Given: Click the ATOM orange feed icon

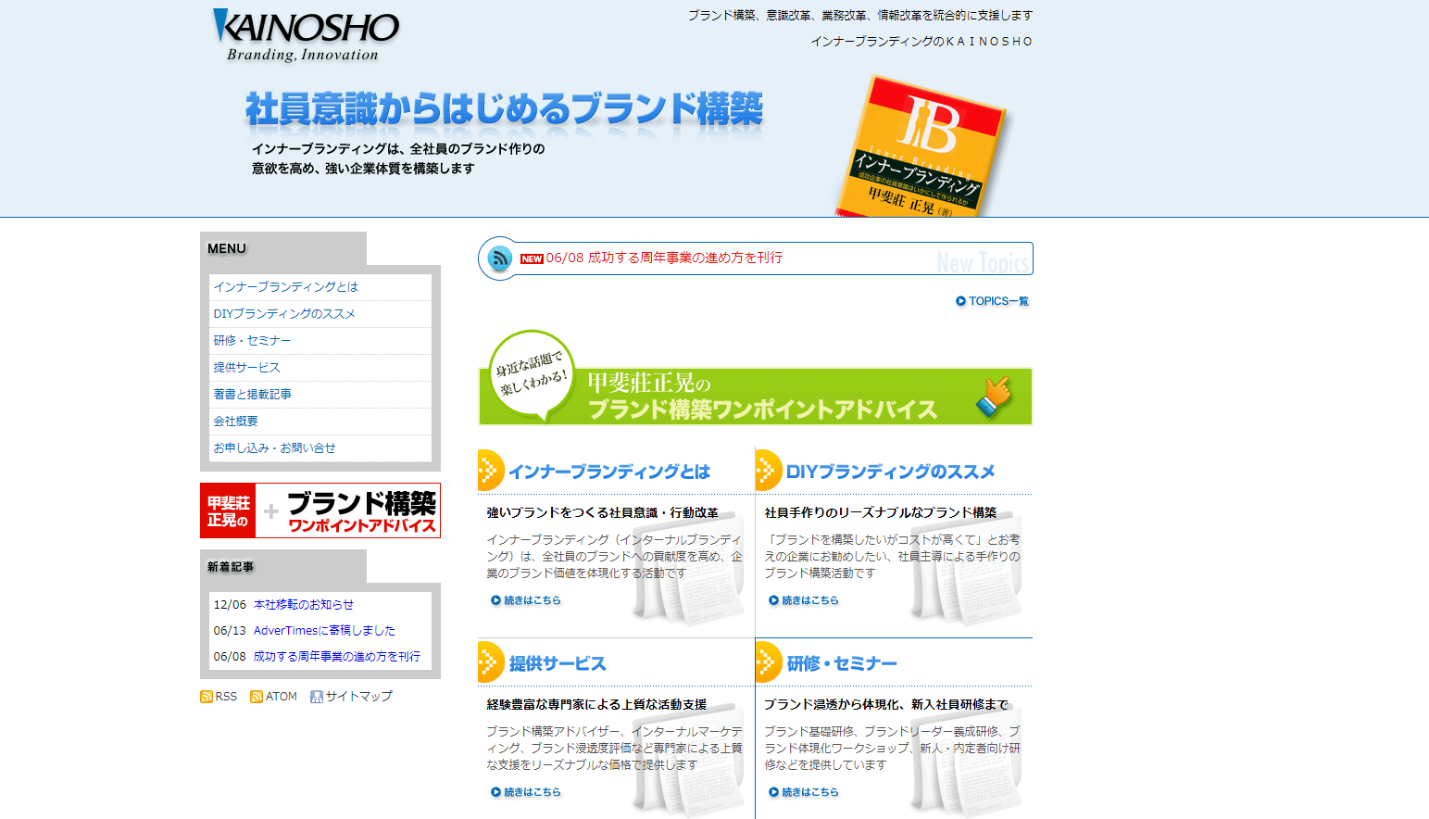Looking at the screenshot, I should point(257,697).
